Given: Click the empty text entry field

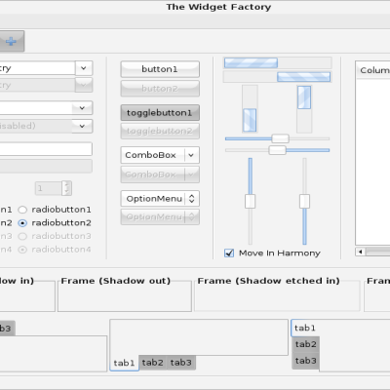Looking at the screenshot, I should tap(46, 149).
